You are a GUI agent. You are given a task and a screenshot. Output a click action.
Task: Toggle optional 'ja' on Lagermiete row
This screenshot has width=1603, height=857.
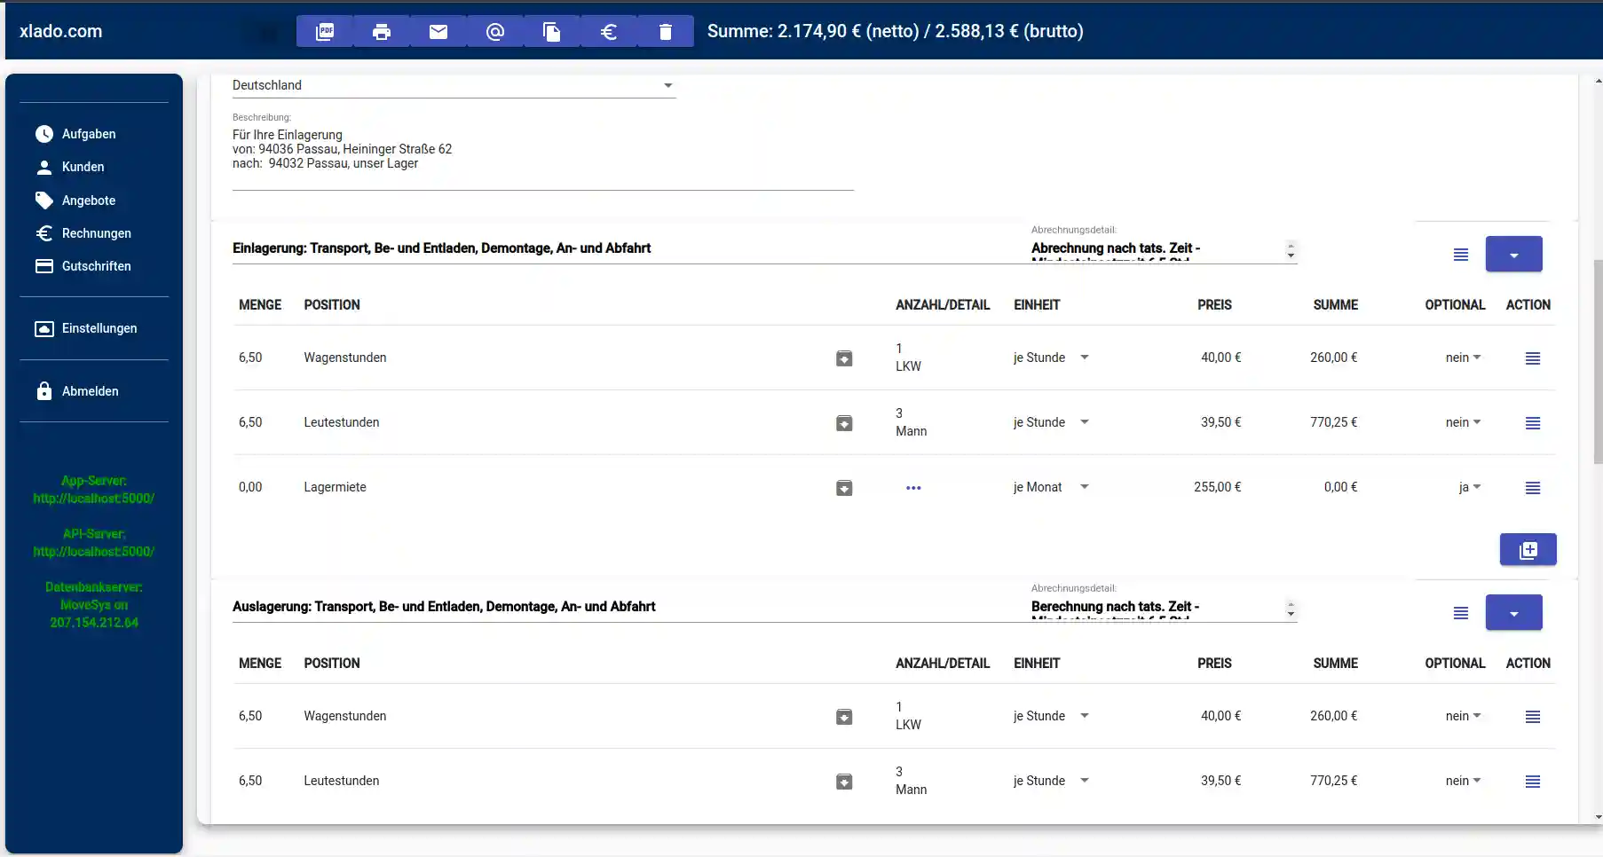point(1469,487)
